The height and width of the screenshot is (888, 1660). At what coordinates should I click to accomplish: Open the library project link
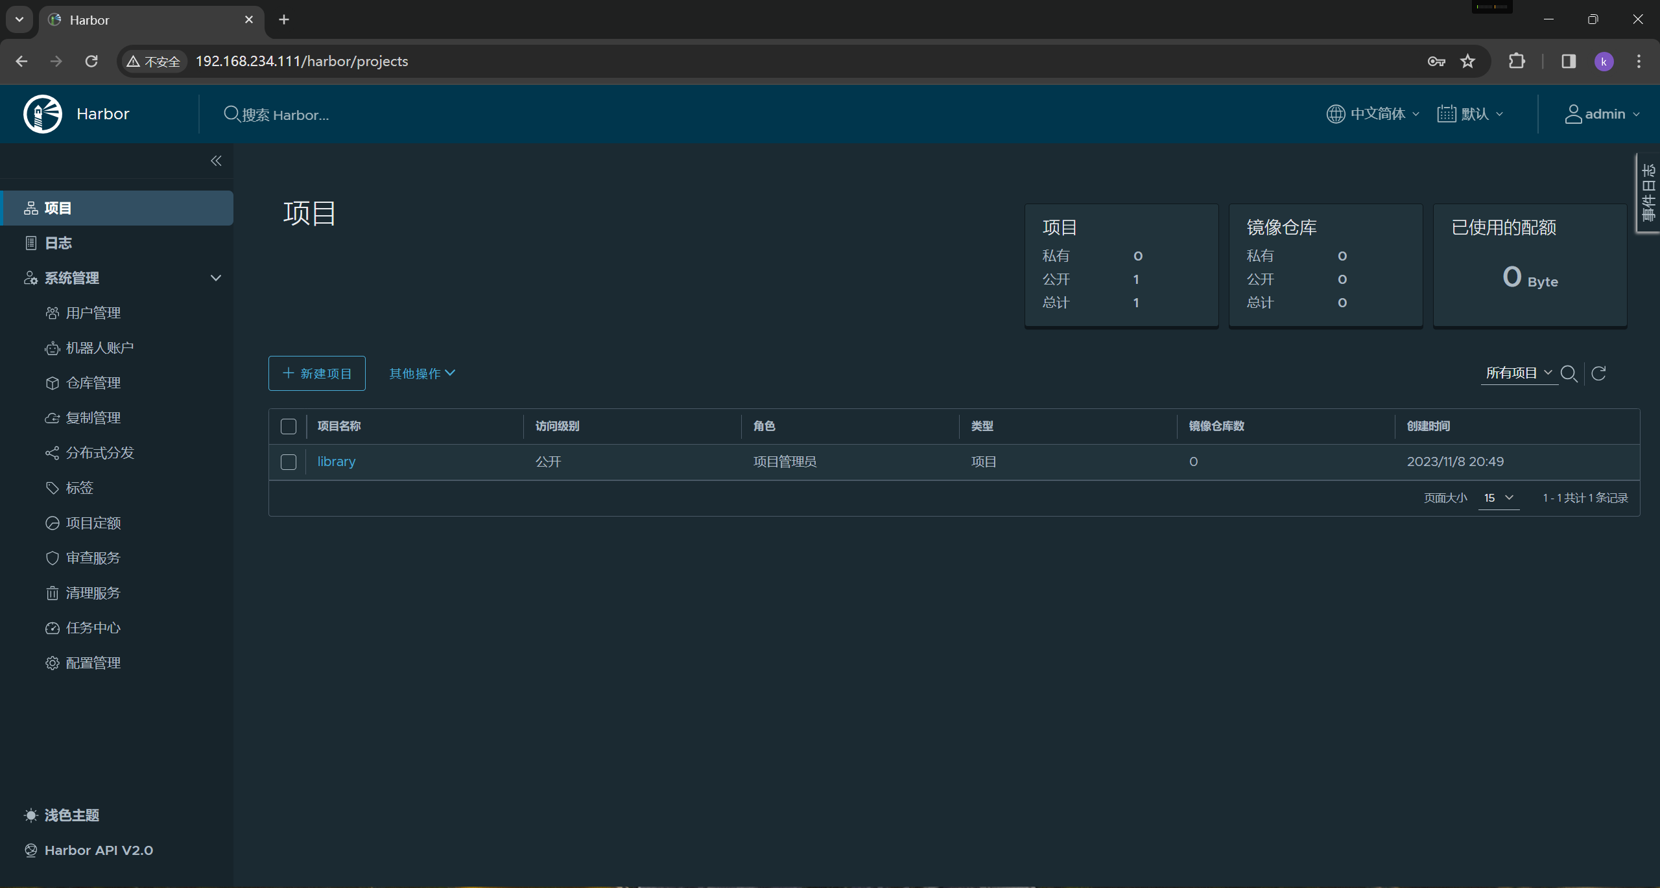[x=336, y=462]
